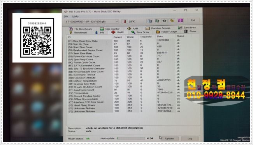The width and height of the screenshot is (253, 145).
Task: Click the Update button
Action: 169,138
